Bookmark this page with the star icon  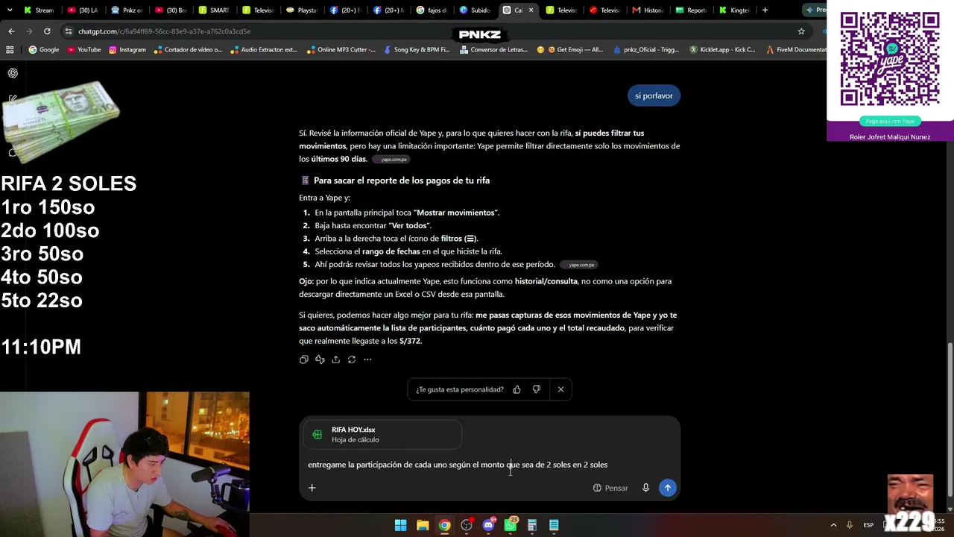[801, 31]
